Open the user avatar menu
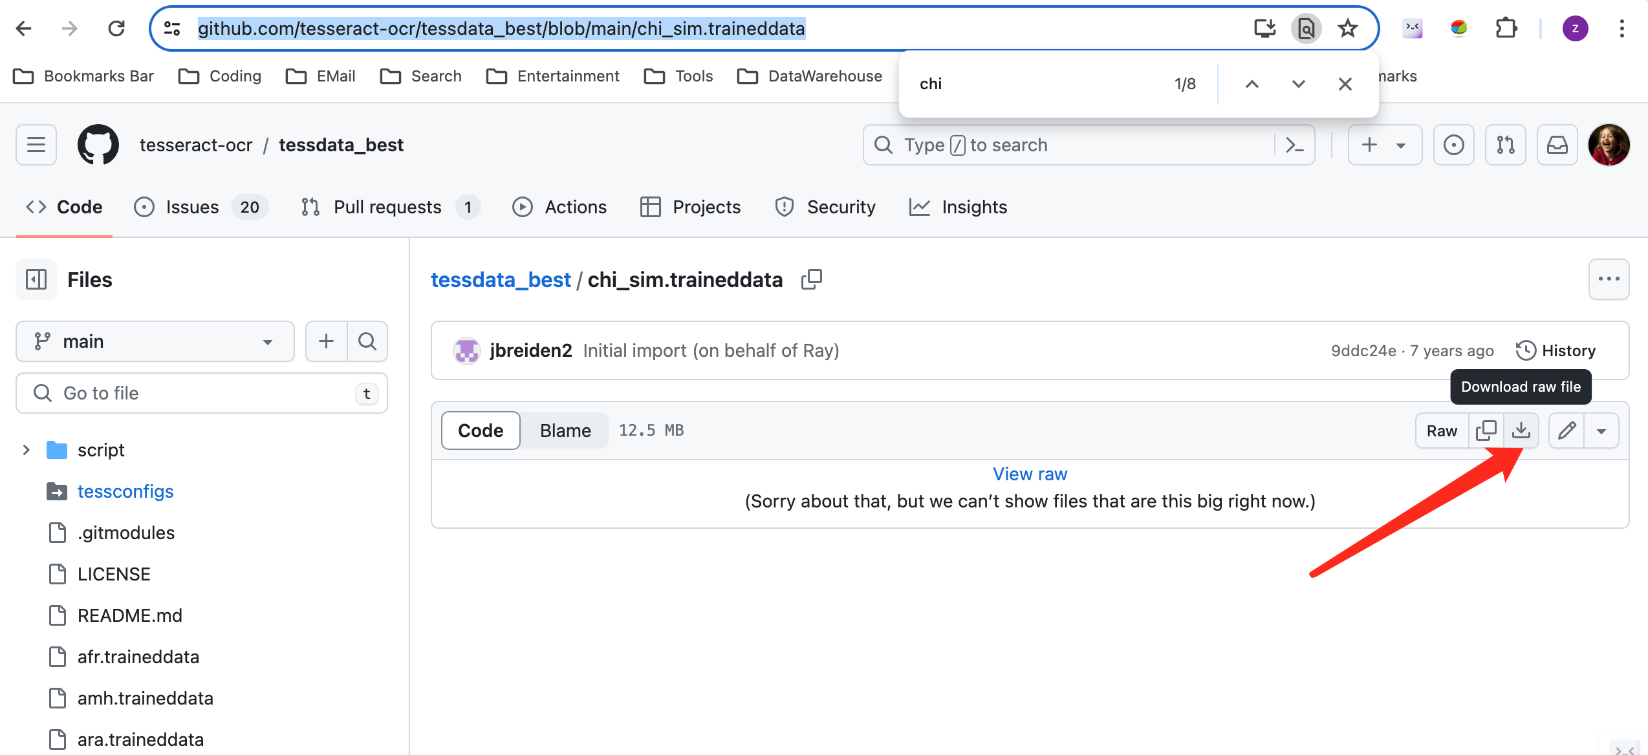1648x755 pixels. click(1609, 145)
